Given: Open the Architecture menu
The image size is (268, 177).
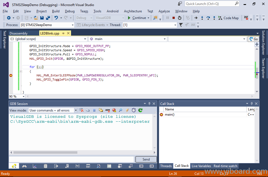Looking at the screenshot, I should (133, 11).
